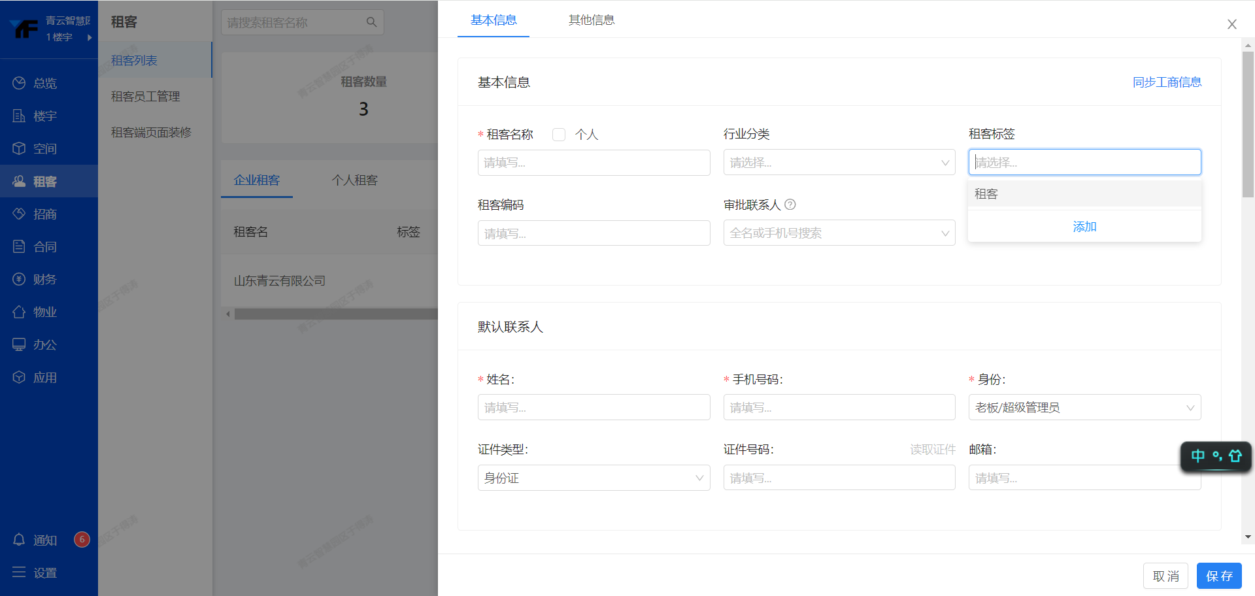Open the 身份 role dropdown

(1084, 408)
